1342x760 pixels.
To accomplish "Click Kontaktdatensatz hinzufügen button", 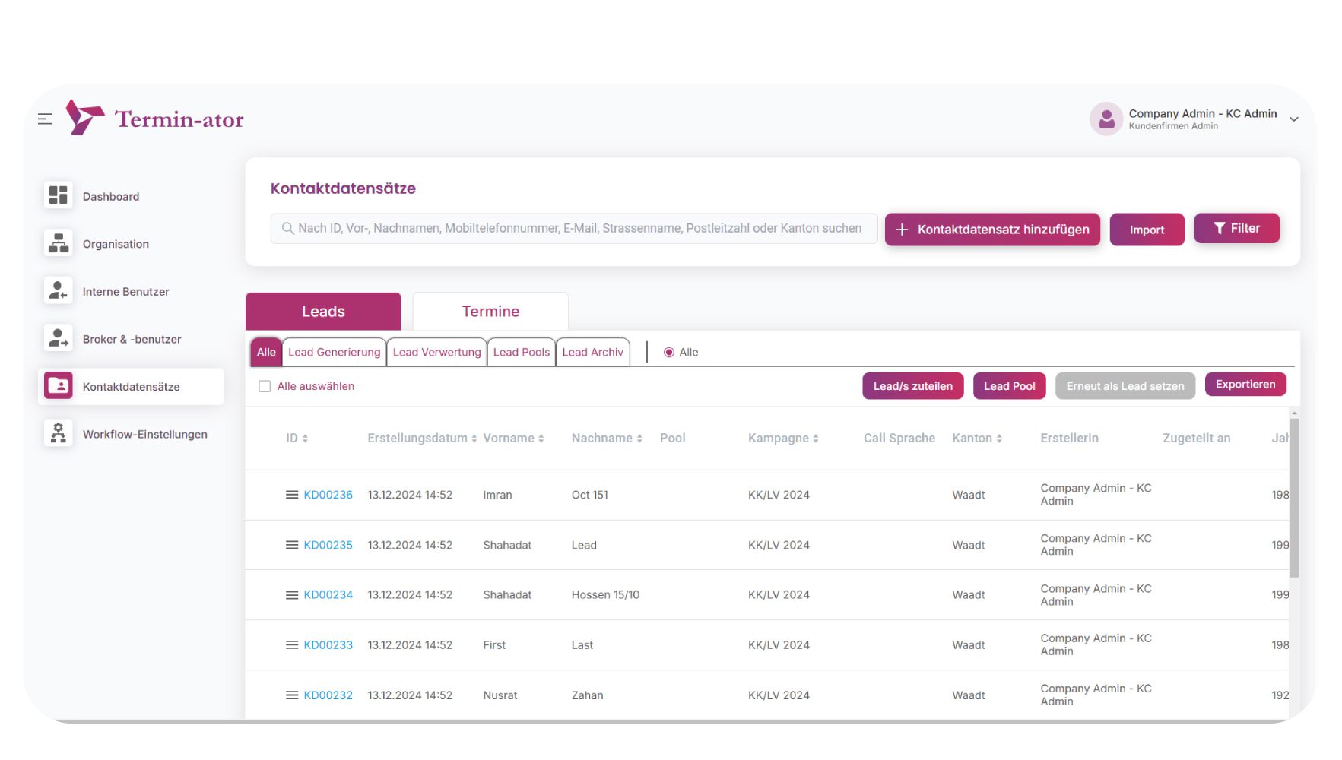I will 992,230.
